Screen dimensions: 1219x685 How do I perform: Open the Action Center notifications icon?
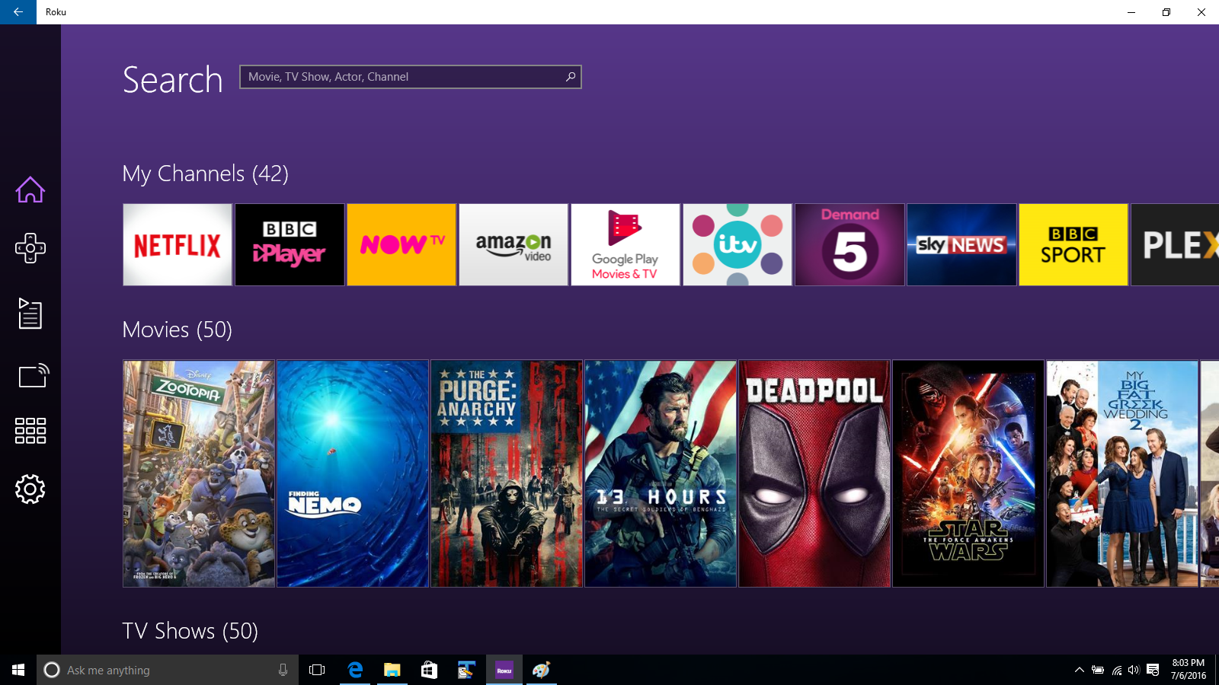click(x=1153, y=670)
